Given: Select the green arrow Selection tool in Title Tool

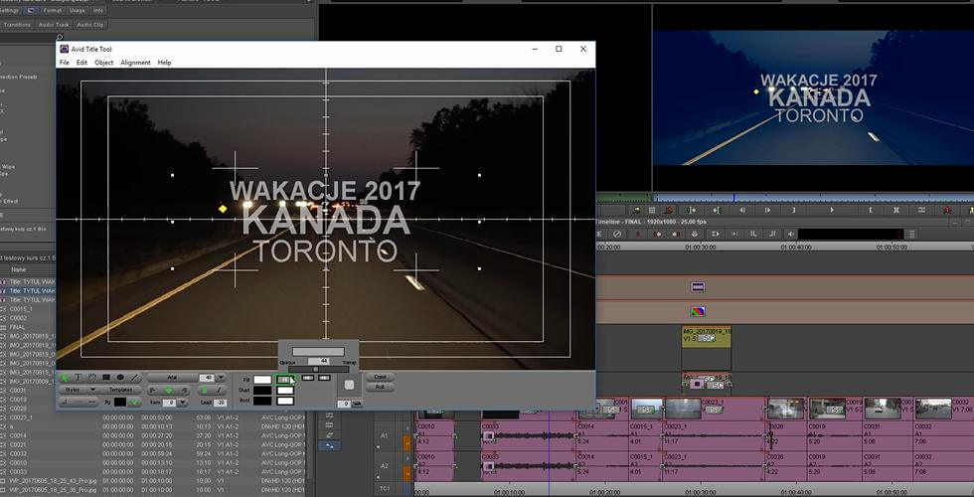Looking at the screenshot, I should coord(64,377).
